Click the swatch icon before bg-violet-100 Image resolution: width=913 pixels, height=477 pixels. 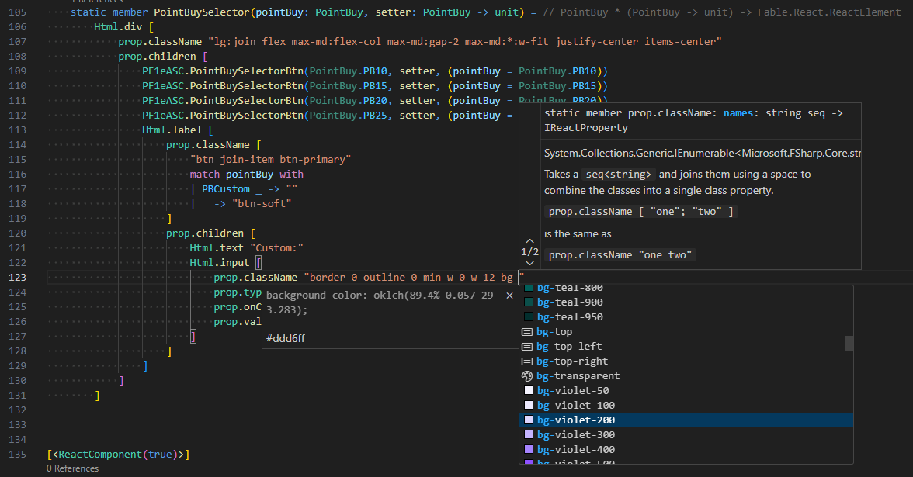point(529,405)
